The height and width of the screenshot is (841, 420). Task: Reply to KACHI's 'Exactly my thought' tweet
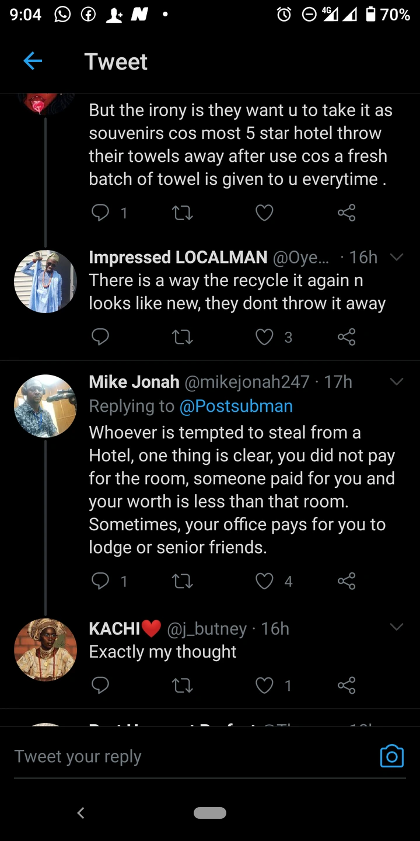100,685
